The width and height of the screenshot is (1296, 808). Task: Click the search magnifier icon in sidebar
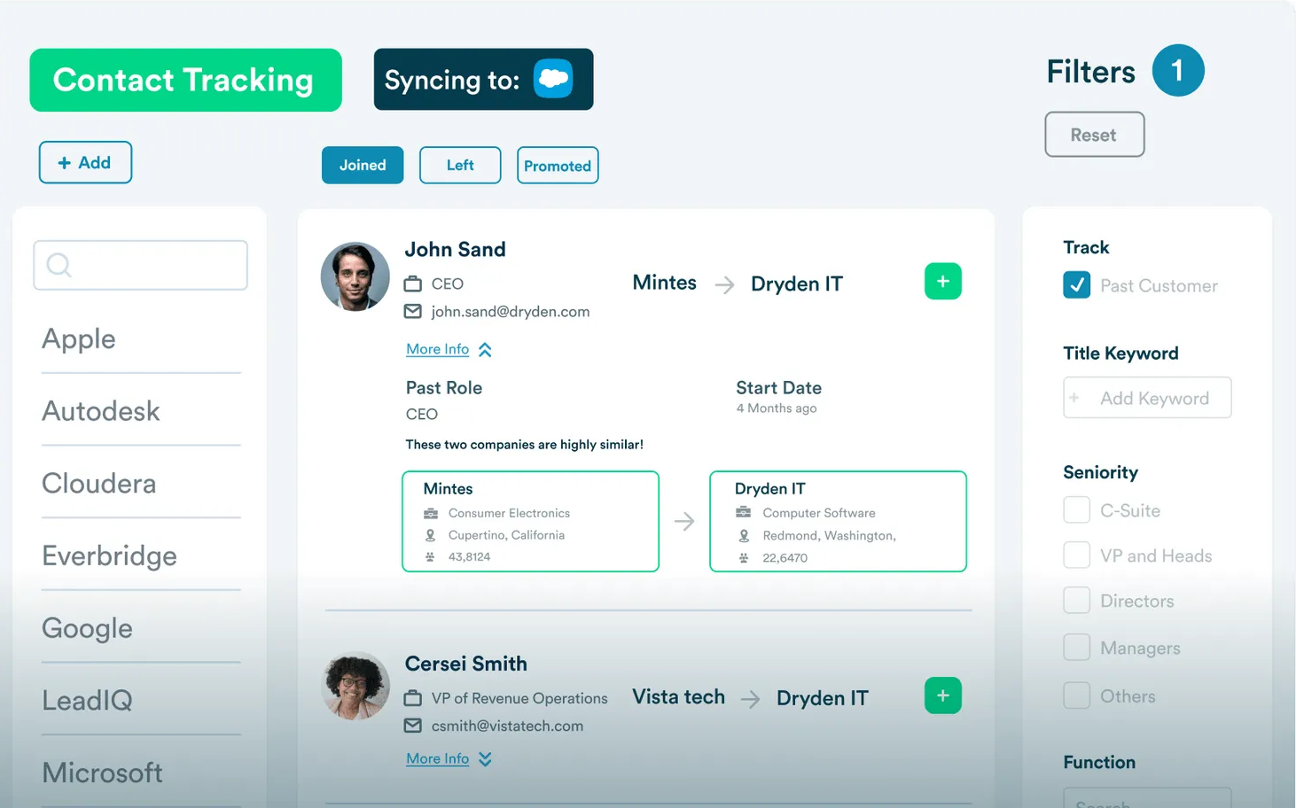(59, 265)
